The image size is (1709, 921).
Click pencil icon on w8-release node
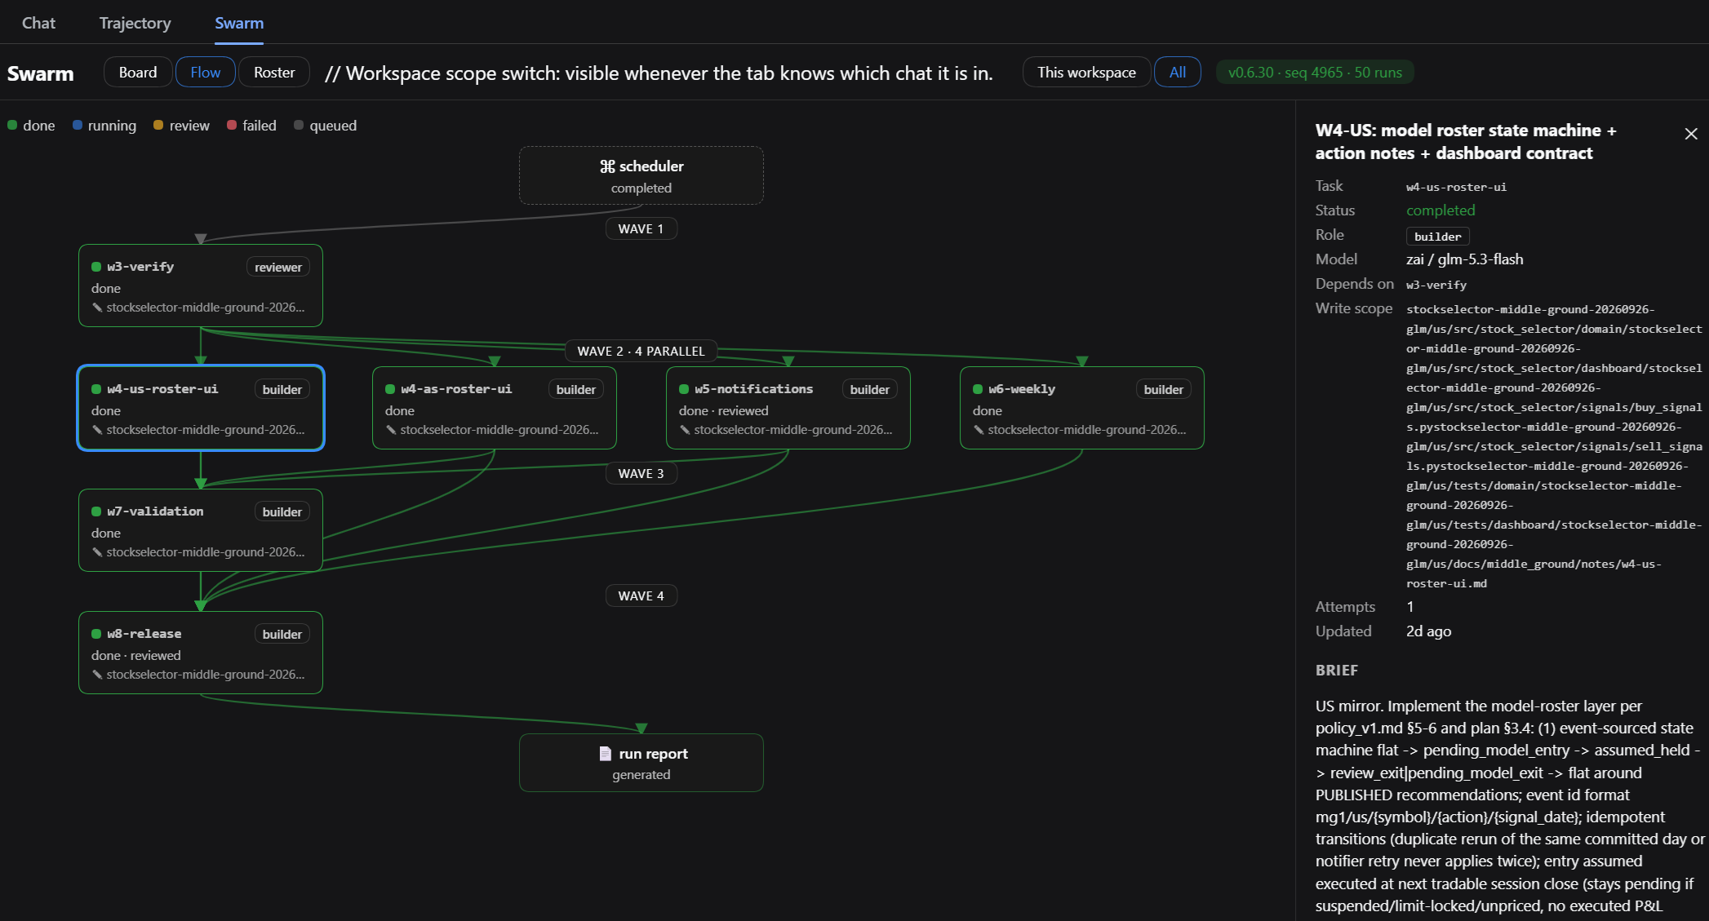[97, 675]
